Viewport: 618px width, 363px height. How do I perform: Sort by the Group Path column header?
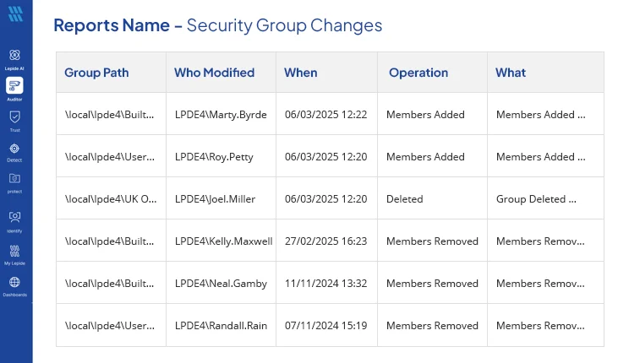[x=96, y=73]
